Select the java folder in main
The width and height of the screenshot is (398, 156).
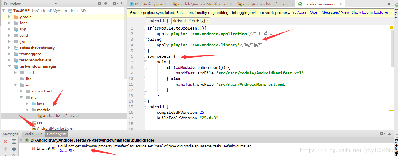(40, 104)
